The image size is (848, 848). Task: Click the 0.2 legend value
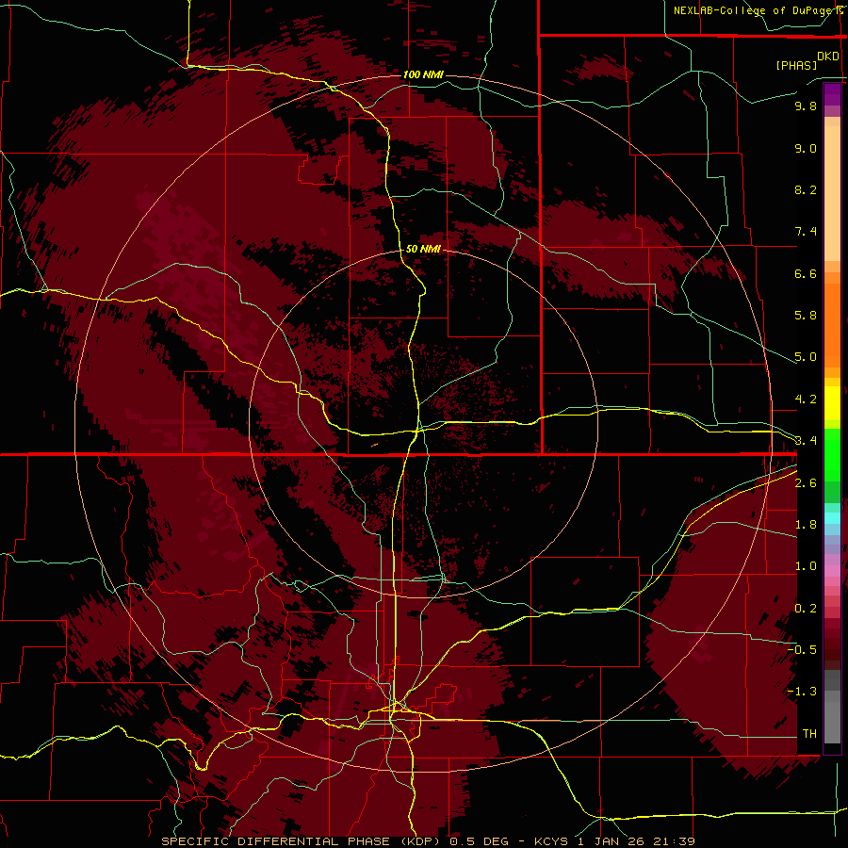pos(806,609)
